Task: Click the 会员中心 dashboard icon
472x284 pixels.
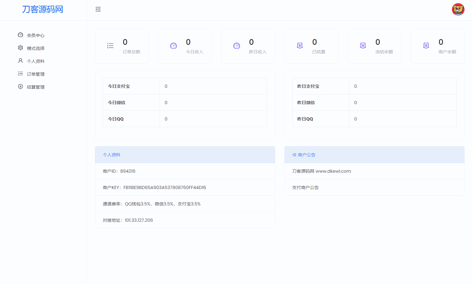Action: click(x=20, y=35)
